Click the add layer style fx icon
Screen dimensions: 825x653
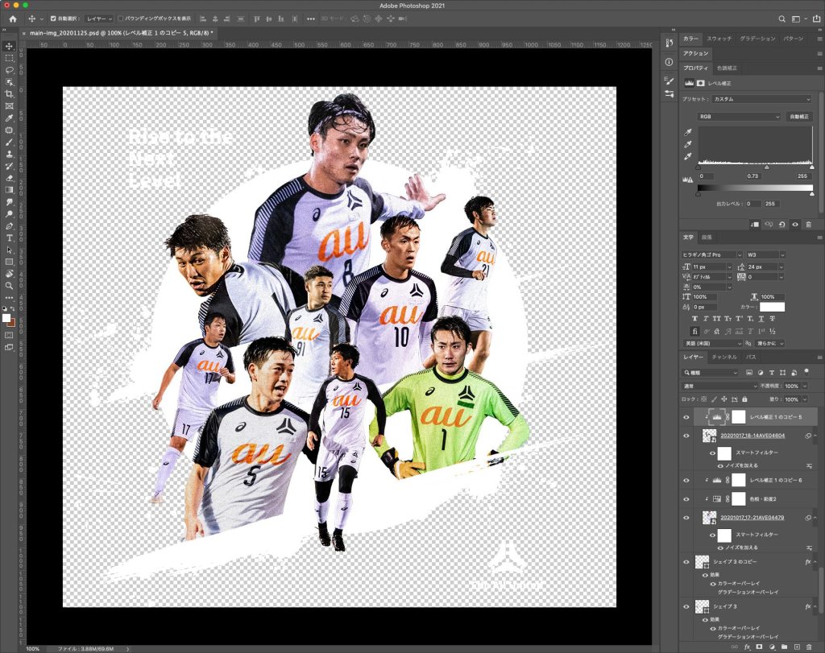(x=747, y=647)
